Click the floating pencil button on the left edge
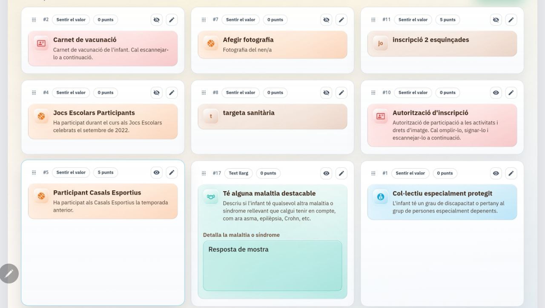Screen dimensions: 545x308 [x=9, y=274]
